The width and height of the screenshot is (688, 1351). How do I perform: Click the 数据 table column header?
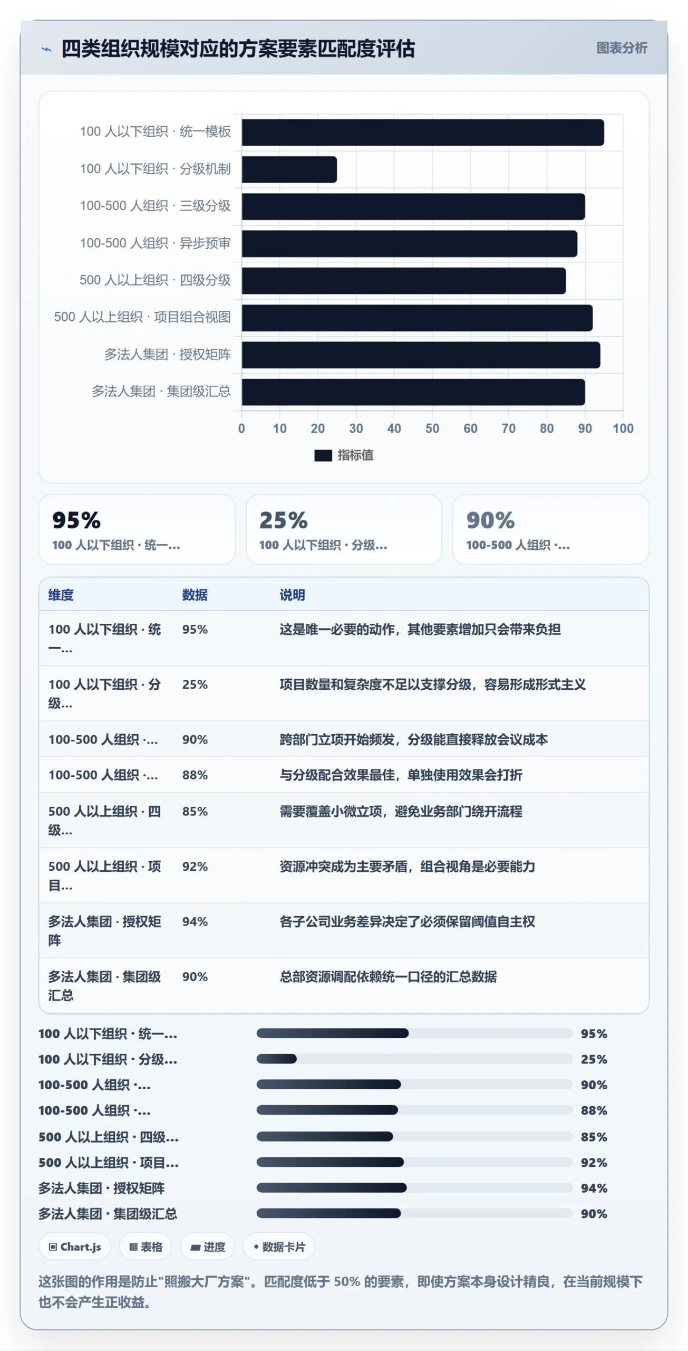click(195, 595)
